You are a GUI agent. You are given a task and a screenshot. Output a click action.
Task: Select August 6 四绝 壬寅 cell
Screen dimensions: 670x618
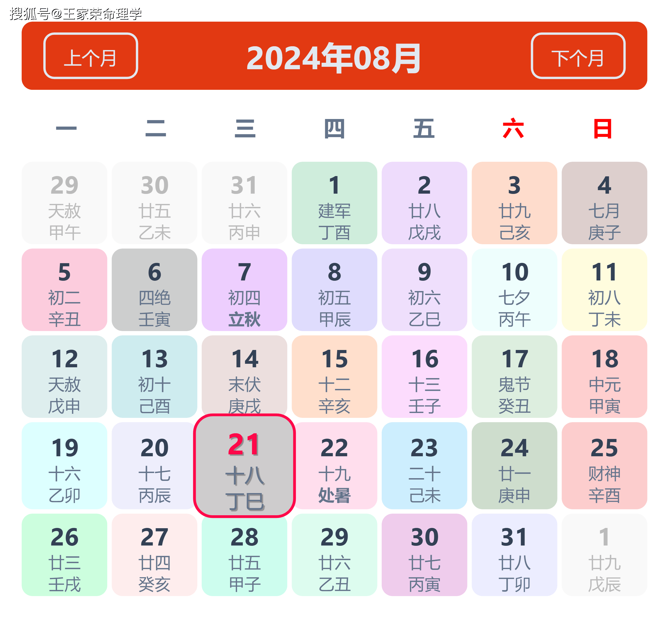(x=155, y=290)
